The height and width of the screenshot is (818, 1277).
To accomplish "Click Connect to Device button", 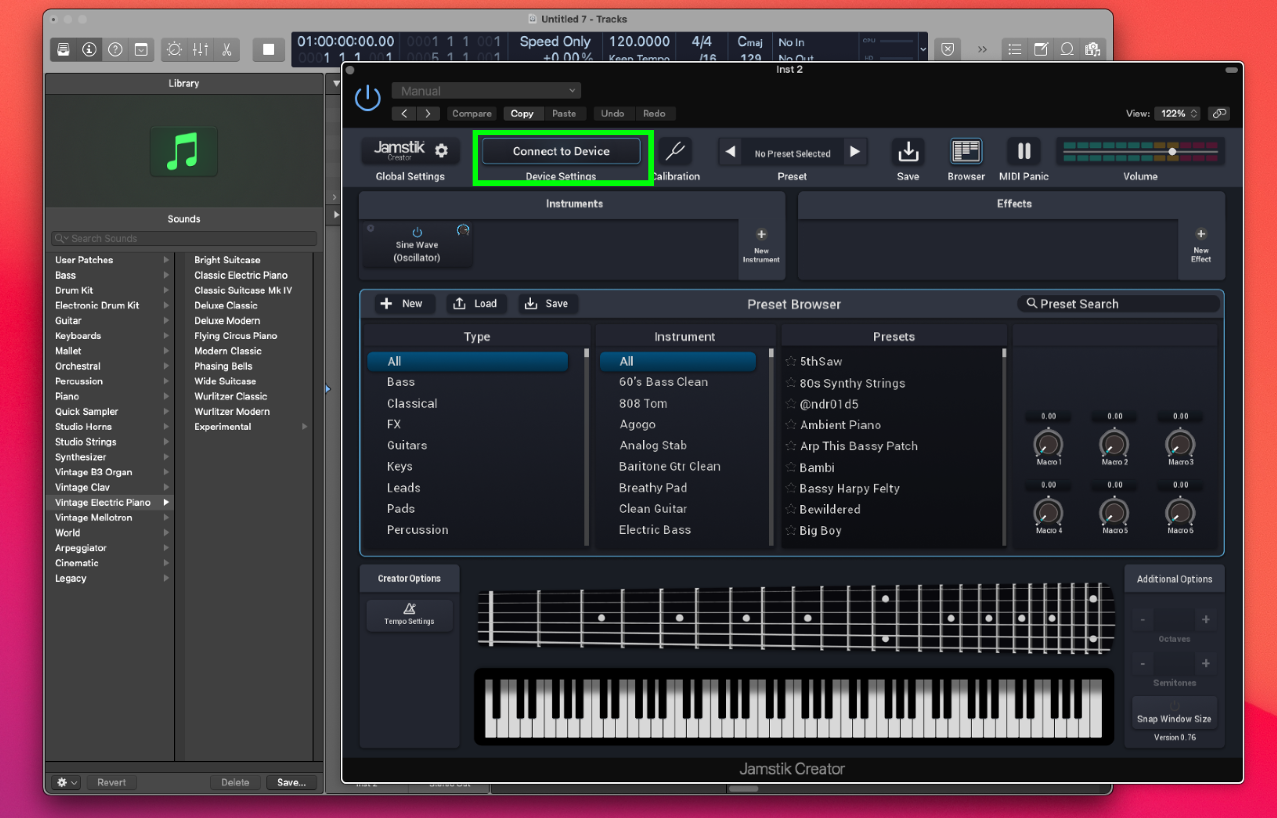I will (x=560, y=152).
